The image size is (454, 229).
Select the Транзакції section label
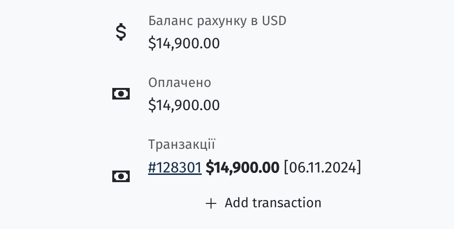point(182,144)
